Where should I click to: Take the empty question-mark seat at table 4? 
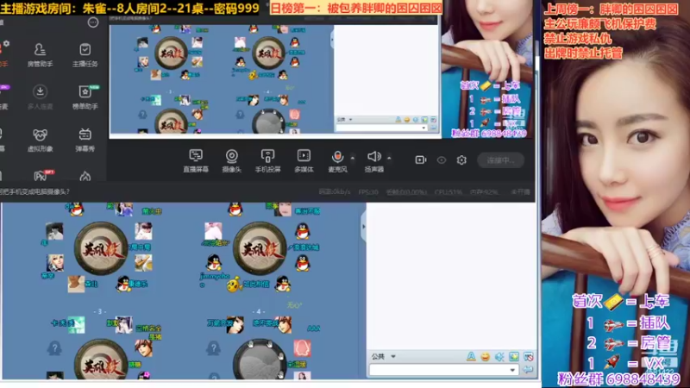point(213,348)
